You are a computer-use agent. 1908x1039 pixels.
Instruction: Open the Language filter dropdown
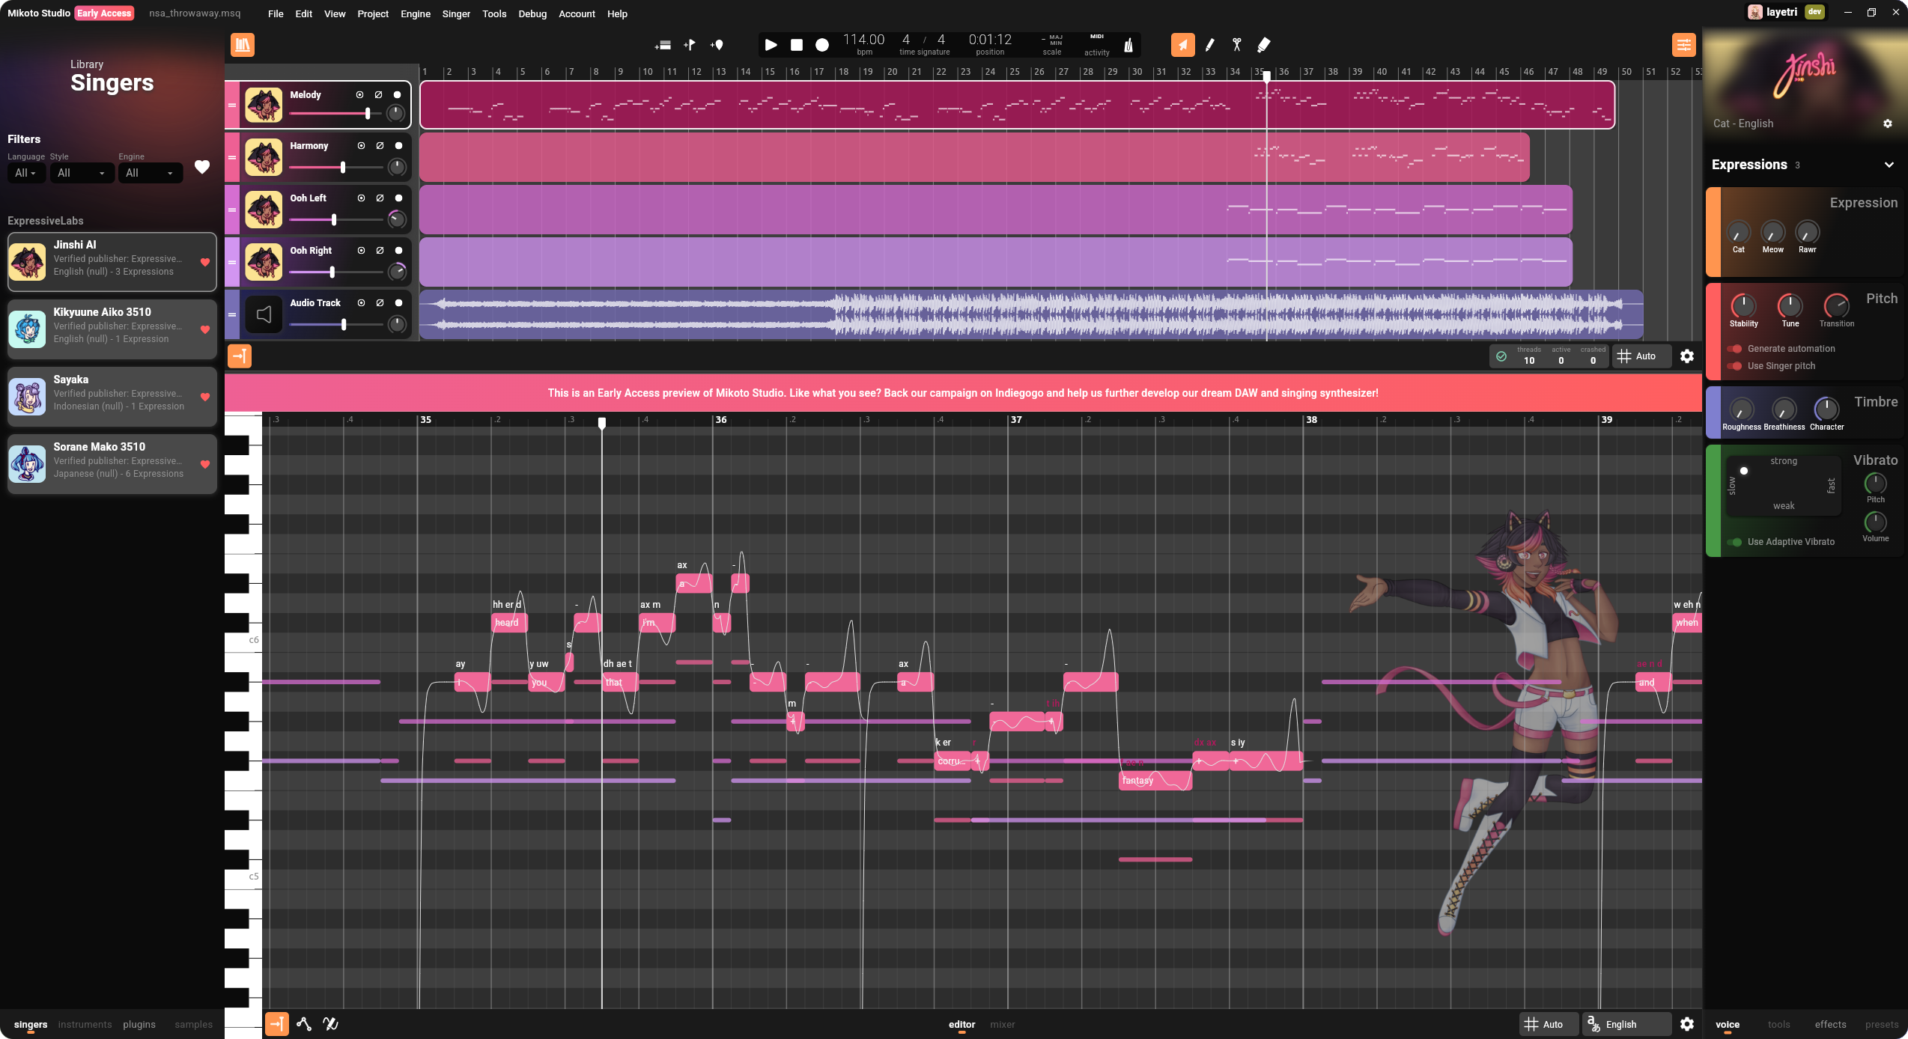[25, 173]
